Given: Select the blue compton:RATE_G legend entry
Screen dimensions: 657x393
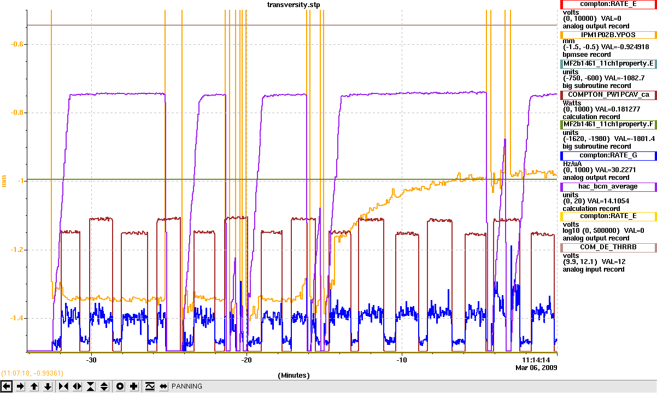Looking at the screenshot, I should pyautogui.click(x=608, y=155).
